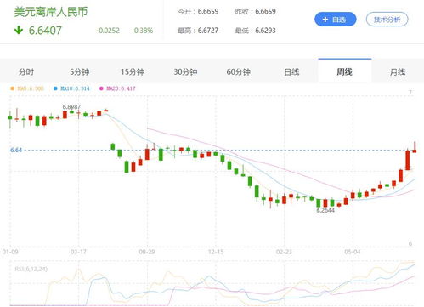Click the RSI(6,12,24) indicator label
This screenshot has height=307, width=424.
31,269
